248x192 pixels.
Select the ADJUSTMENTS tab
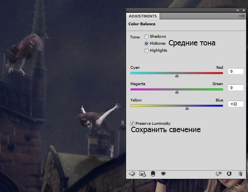click(143, 16)
